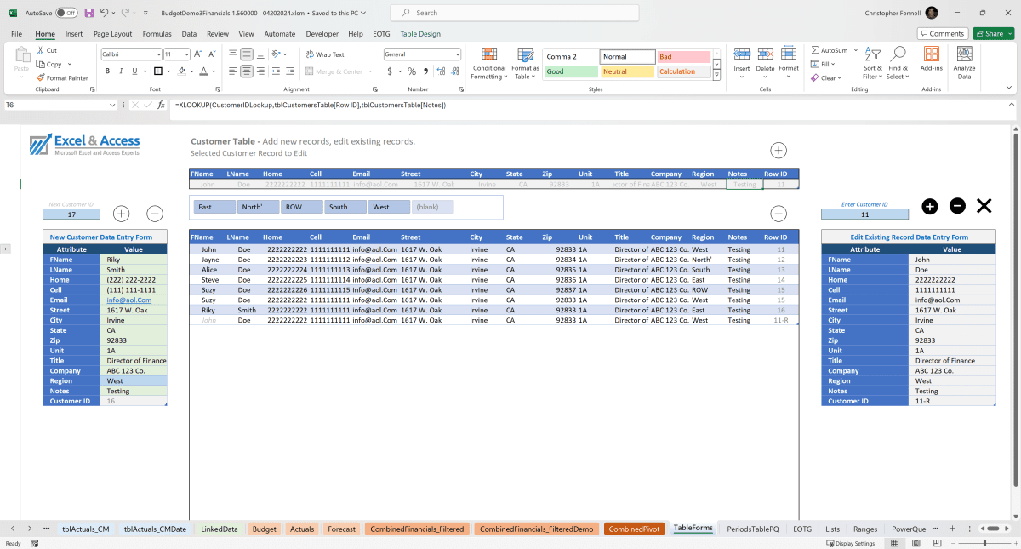Click the Add-ins icon
The image size is (1021, 549).
[x=931, y=58]
